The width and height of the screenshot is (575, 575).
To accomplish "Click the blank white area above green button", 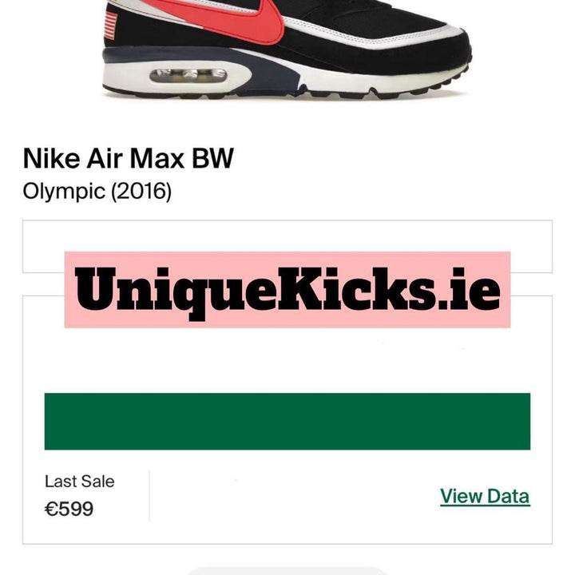I will pyautogui.click(x=287, y=361).
